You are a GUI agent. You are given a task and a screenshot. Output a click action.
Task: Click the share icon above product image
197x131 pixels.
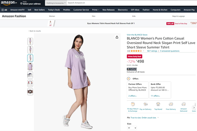point(117,37)
